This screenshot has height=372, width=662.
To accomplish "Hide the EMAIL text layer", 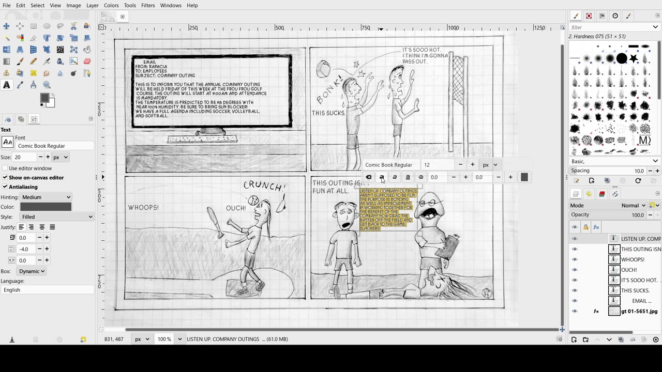I will [x=574, y=301].
